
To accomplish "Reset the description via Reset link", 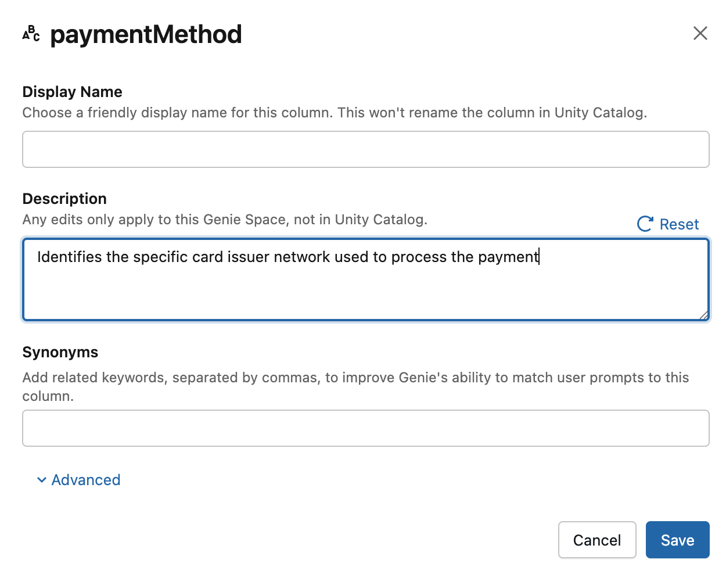I will click(678, 224).
